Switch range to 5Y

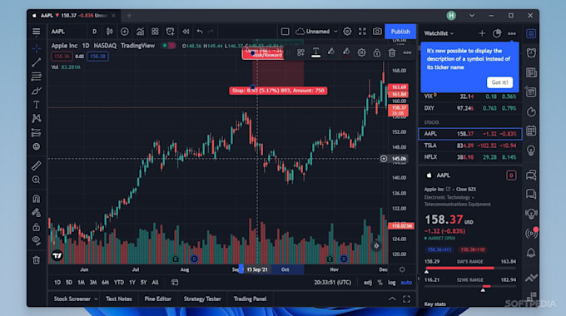[x=144, y=283]
